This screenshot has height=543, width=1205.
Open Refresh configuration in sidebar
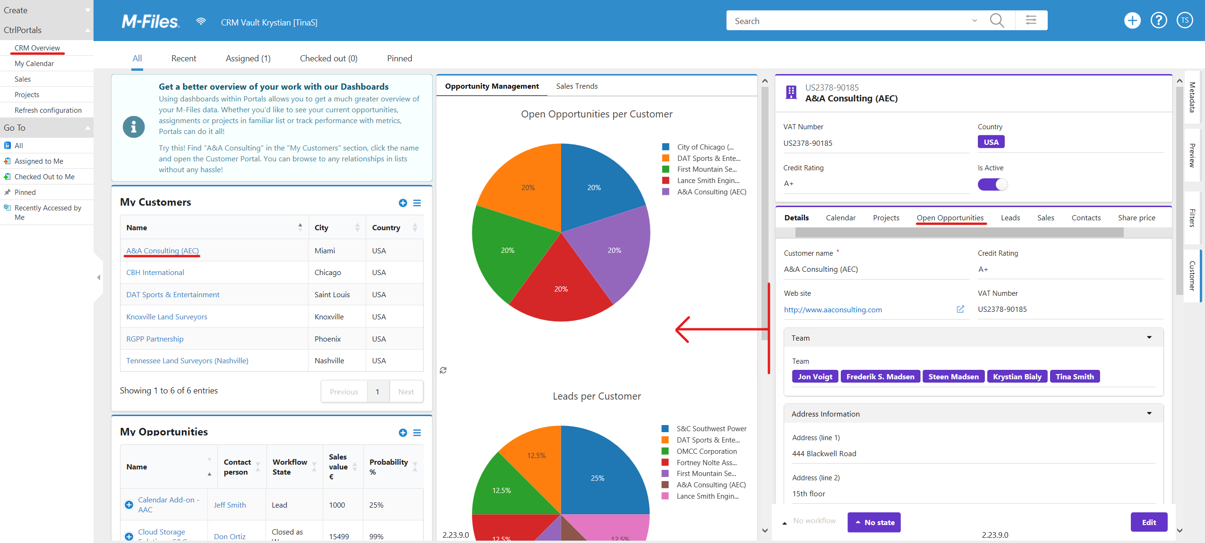[48, 110]
